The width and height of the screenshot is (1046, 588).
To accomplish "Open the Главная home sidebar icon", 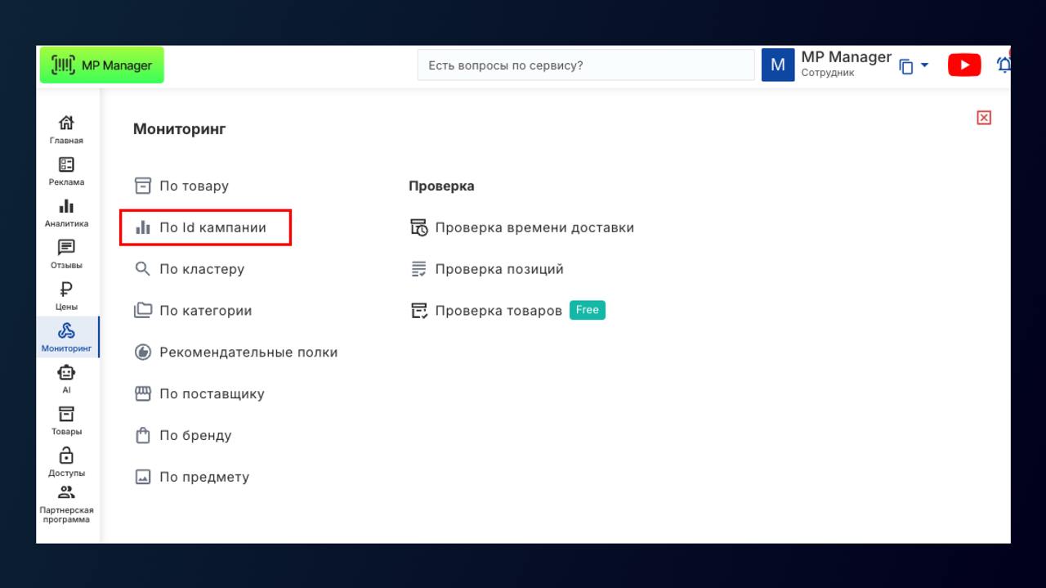I will coord(67,129).
